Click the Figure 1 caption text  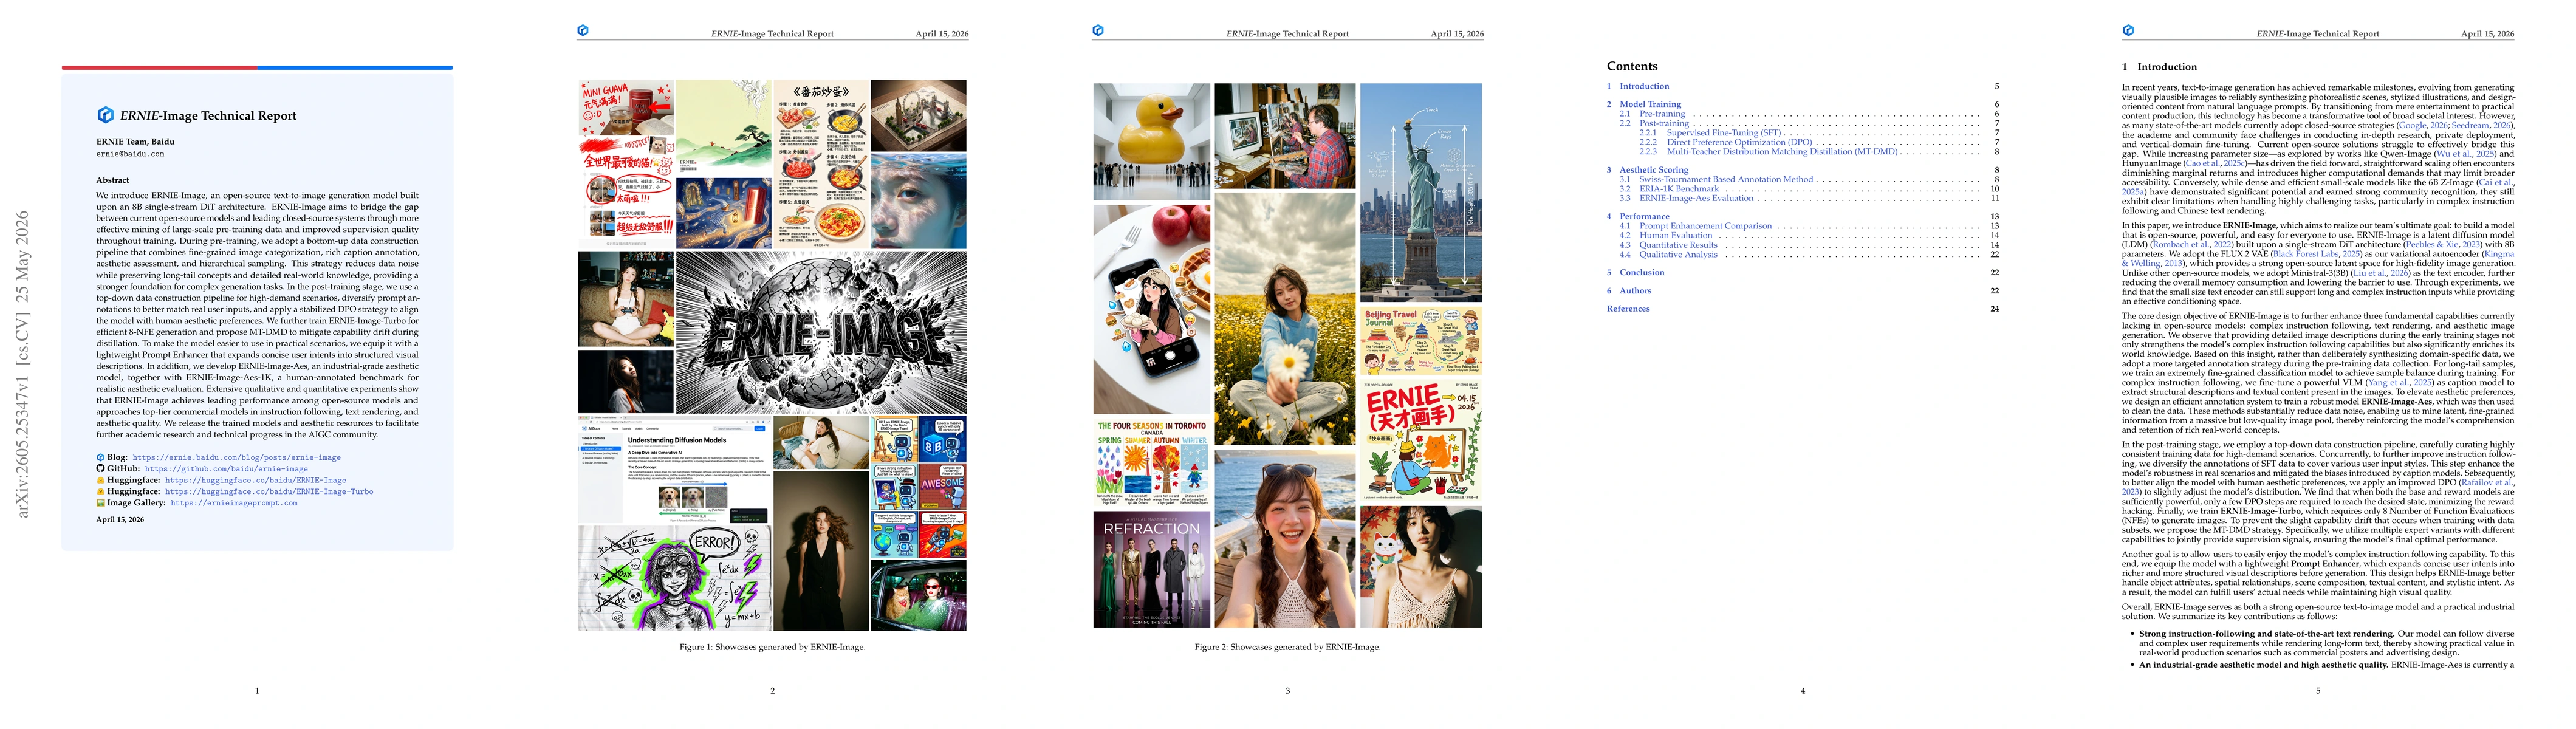[772, 647]
